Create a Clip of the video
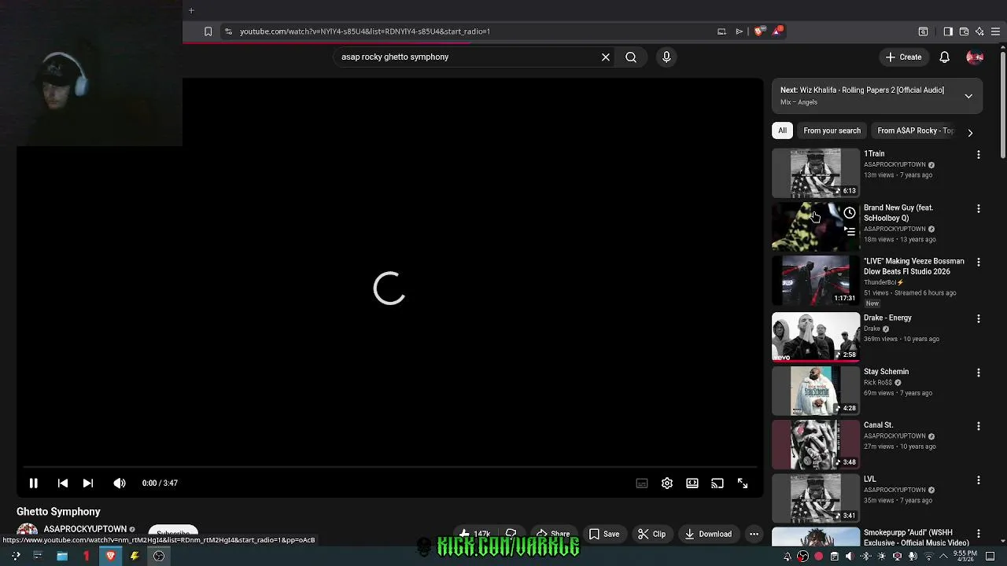Image resolution: width=1007 pixels, height=566 pixels. [x=652, y=535]
